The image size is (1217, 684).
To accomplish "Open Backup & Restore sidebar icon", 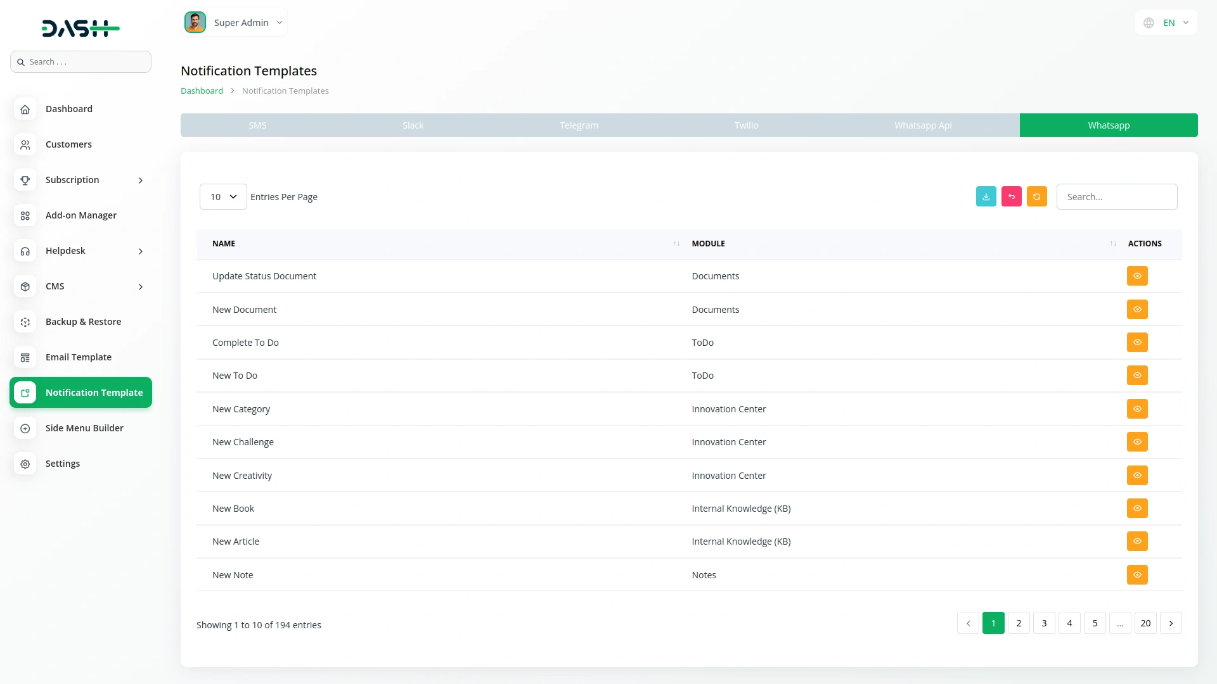I will click(25, 322).
